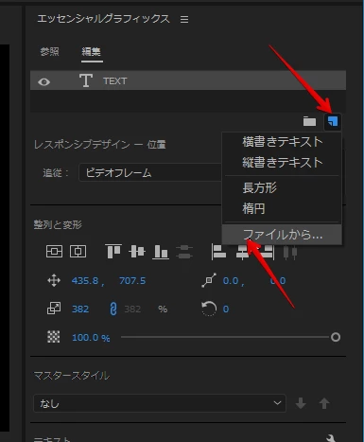Click the align bottom edges icon
Image resolution: width=364 pixels, height=442 pixels.
click(x=161, y=252)
